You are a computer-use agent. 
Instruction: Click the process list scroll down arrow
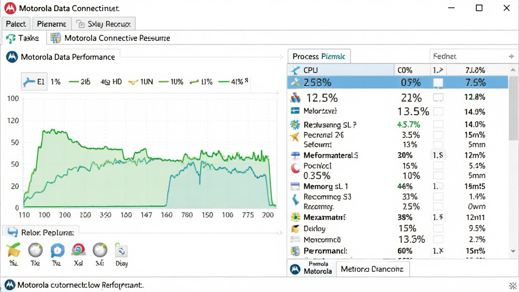tap(513, 251)
